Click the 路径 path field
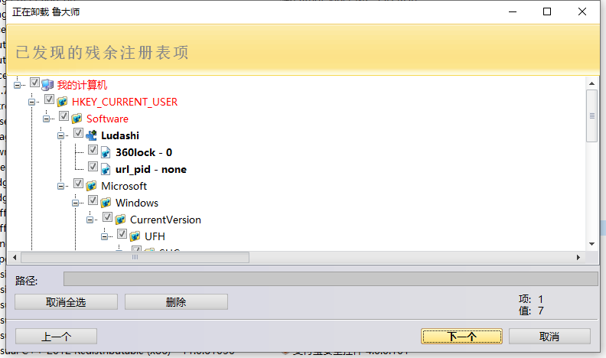606x358 pixels. [331, 279]
